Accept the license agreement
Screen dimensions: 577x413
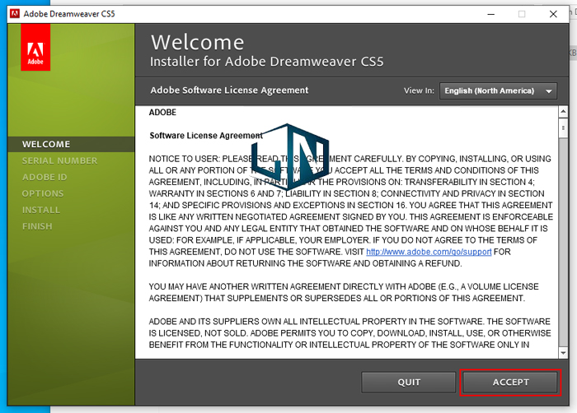coord(510,382)
